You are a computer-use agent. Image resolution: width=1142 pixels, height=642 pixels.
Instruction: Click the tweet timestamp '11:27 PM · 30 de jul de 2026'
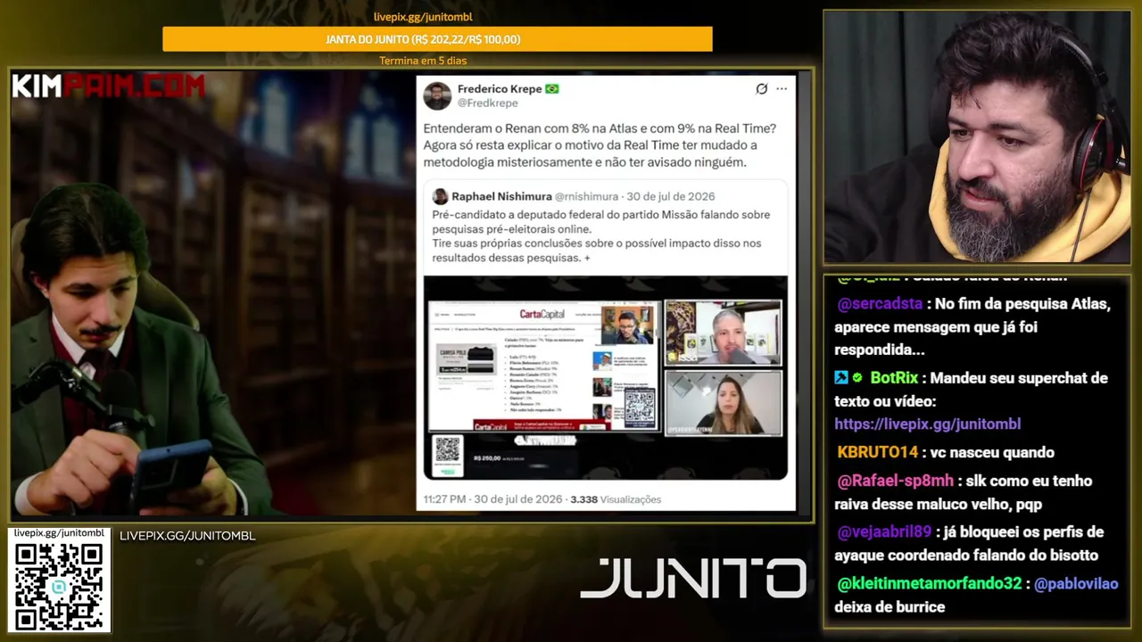click(492, 499)
